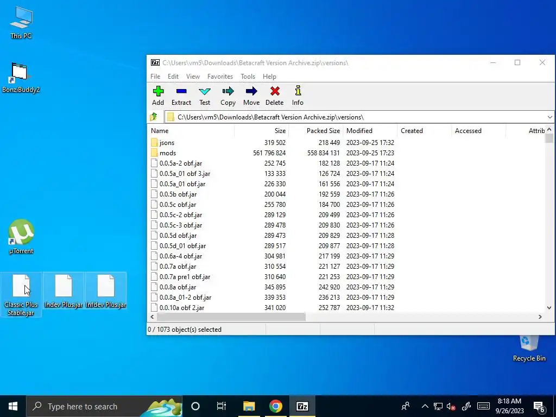Open Cortana circle on the taskbar
The height and width of the screenshot is (417, 556).
pyautogui.click(x=195, y=406)
